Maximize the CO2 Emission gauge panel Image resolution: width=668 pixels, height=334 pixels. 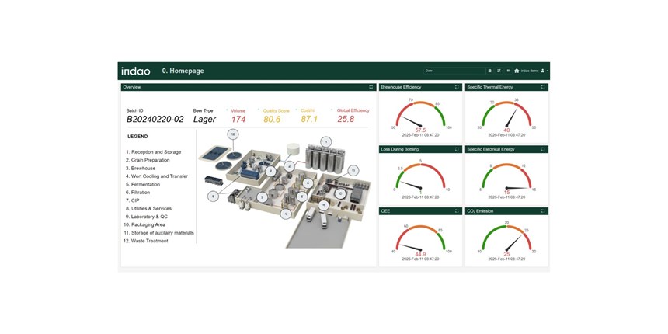coord(543,211)
